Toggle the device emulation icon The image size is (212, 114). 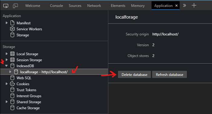pyautogui.click(x=15, y=6)
